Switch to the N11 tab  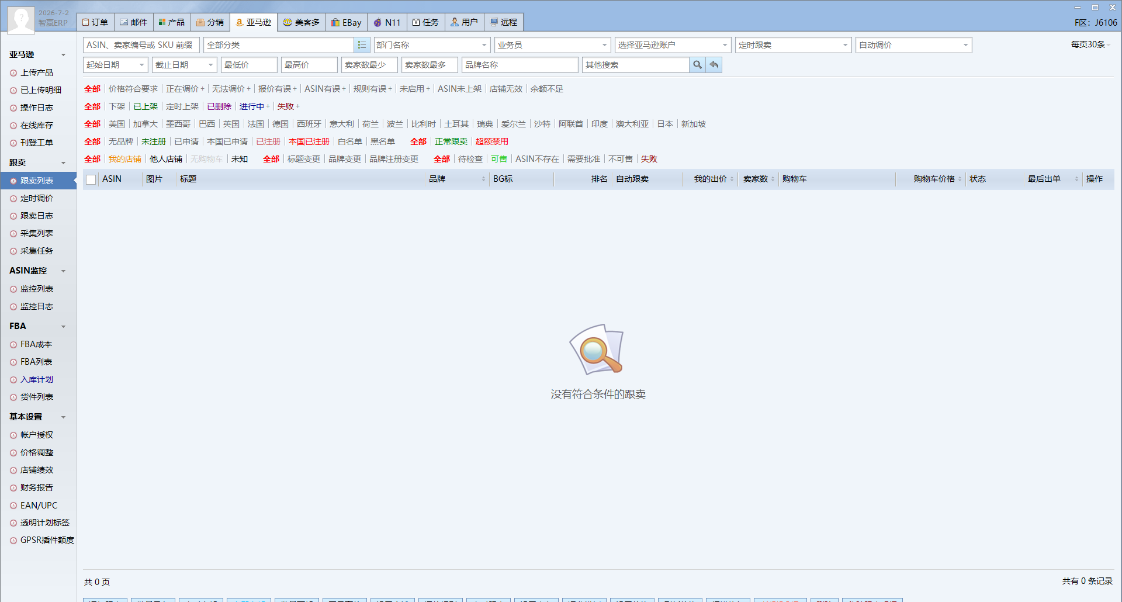pyautogui.click(x=387, y=22)
